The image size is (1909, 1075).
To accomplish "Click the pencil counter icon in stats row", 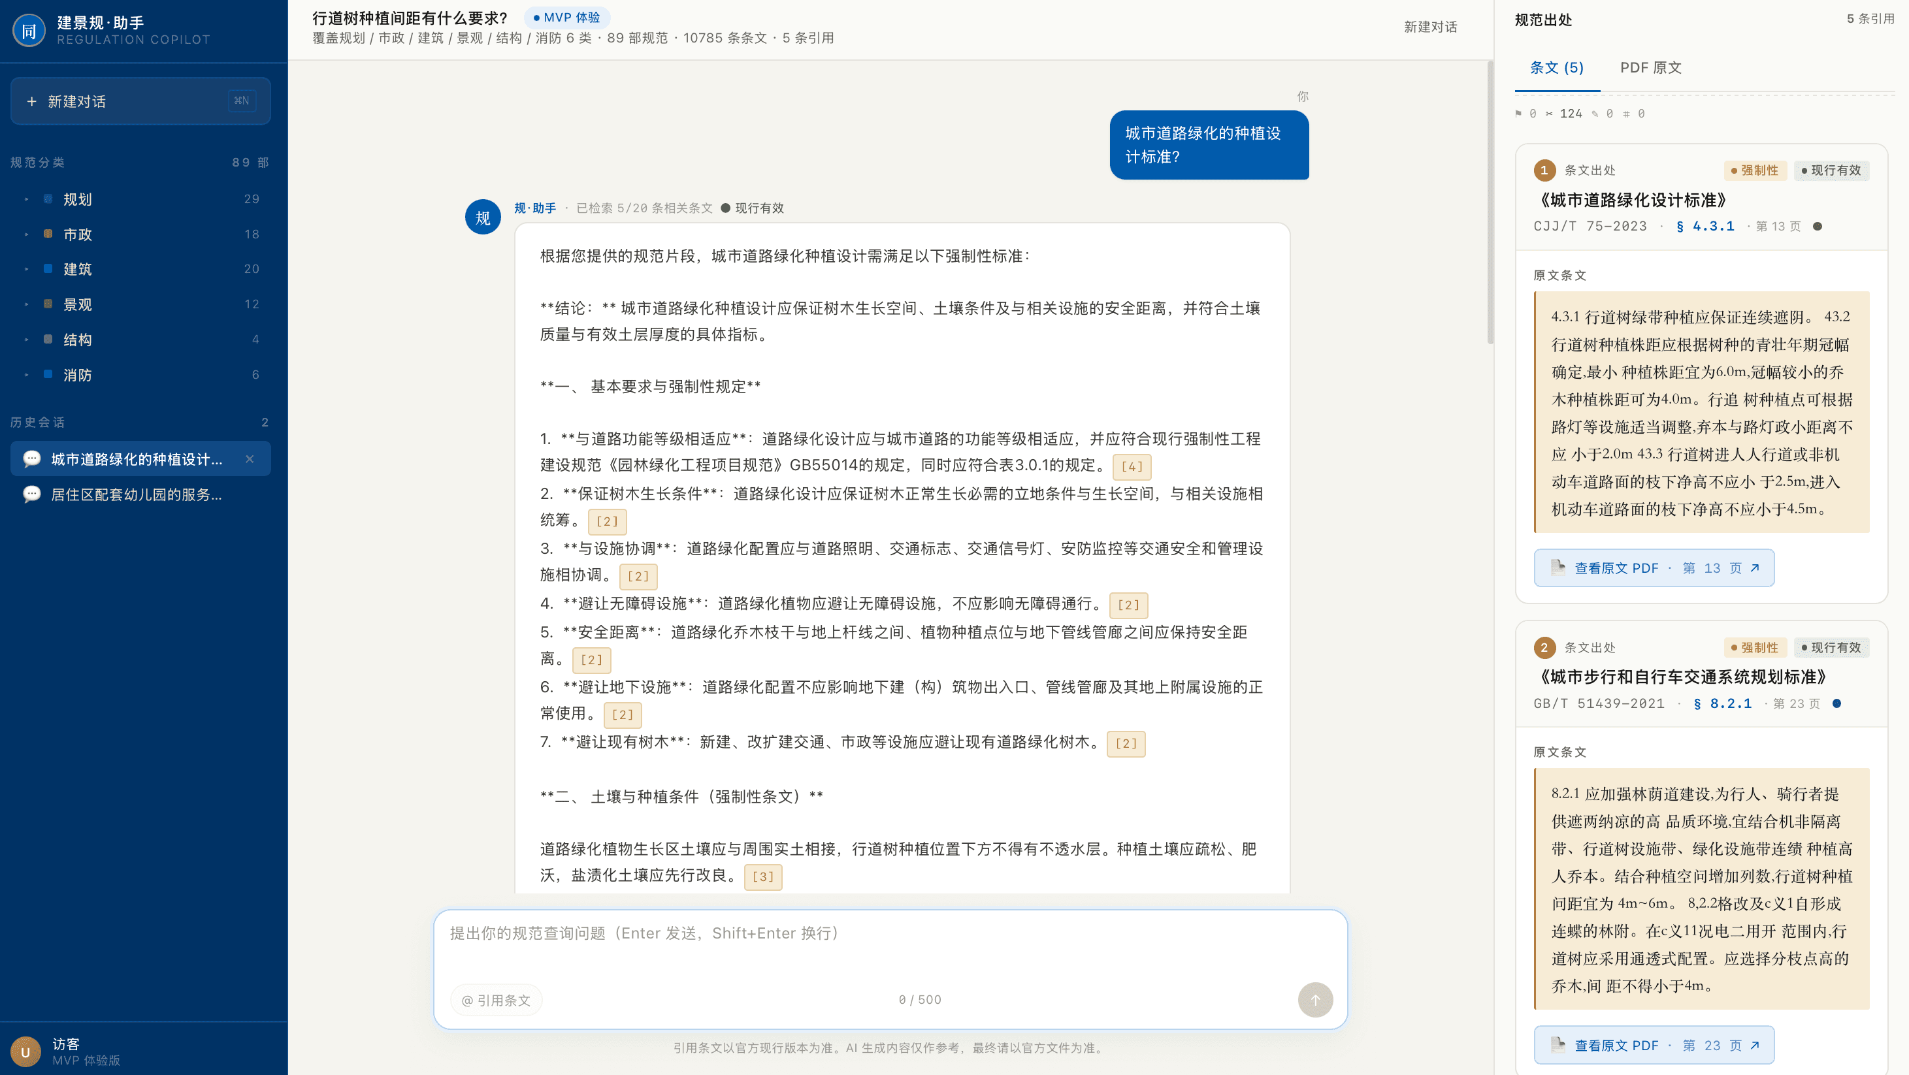I will pyautogui.click(x=1595, y=114).
